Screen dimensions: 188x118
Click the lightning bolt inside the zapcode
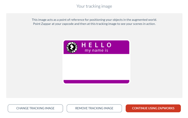click(x=72, y=47)
